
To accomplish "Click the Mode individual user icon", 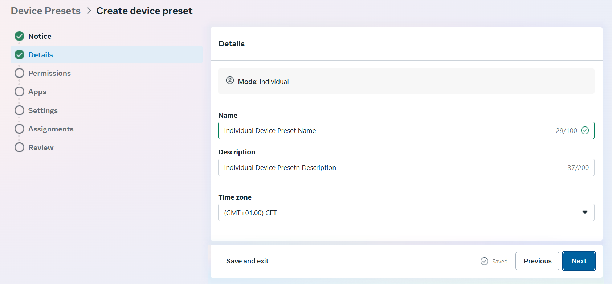I will (x=230, y=80).
